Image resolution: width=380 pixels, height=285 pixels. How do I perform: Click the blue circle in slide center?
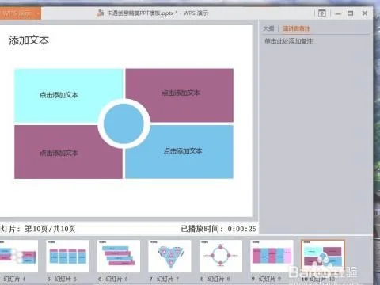pos(123,123)
